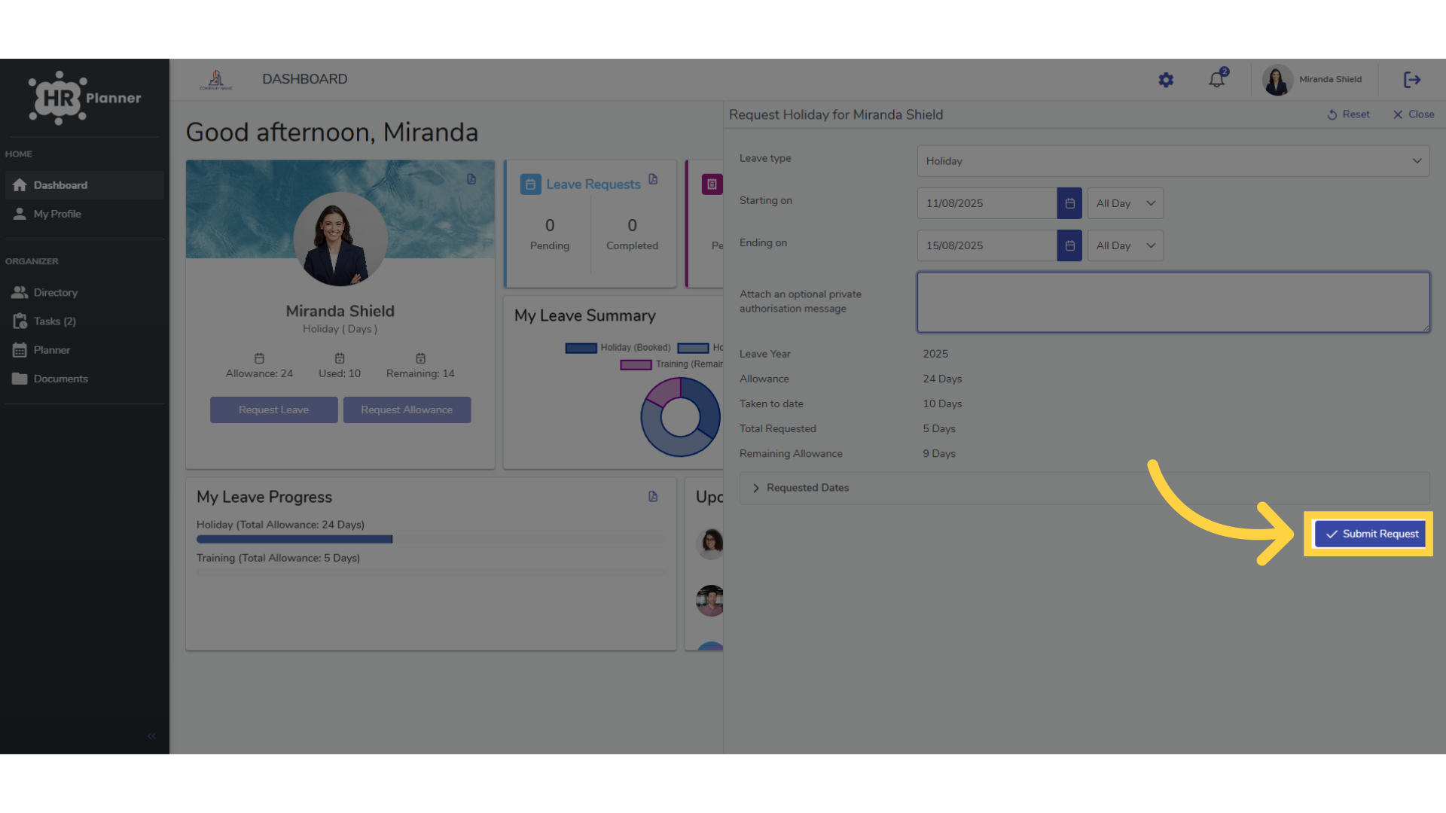1446x813 pixels.
Task: Click the HR Planner logo
Action: [x=84, y=98]
